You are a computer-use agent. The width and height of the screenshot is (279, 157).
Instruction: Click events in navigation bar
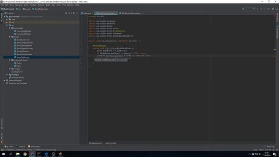[x=26, y=9]
